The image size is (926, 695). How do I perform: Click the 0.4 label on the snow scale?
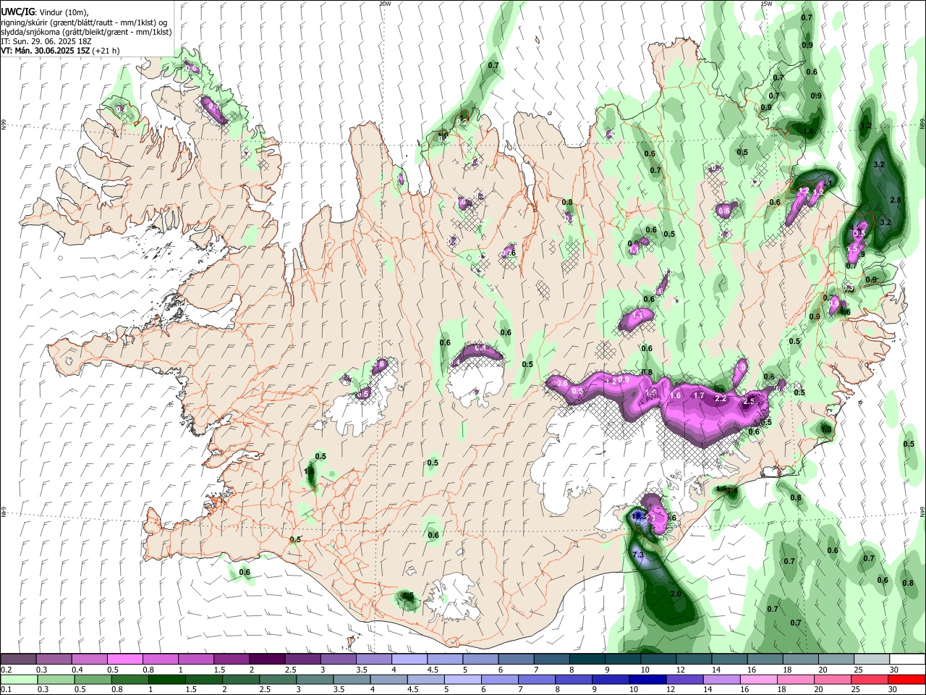pyautogui.click(x=77, y=670)
